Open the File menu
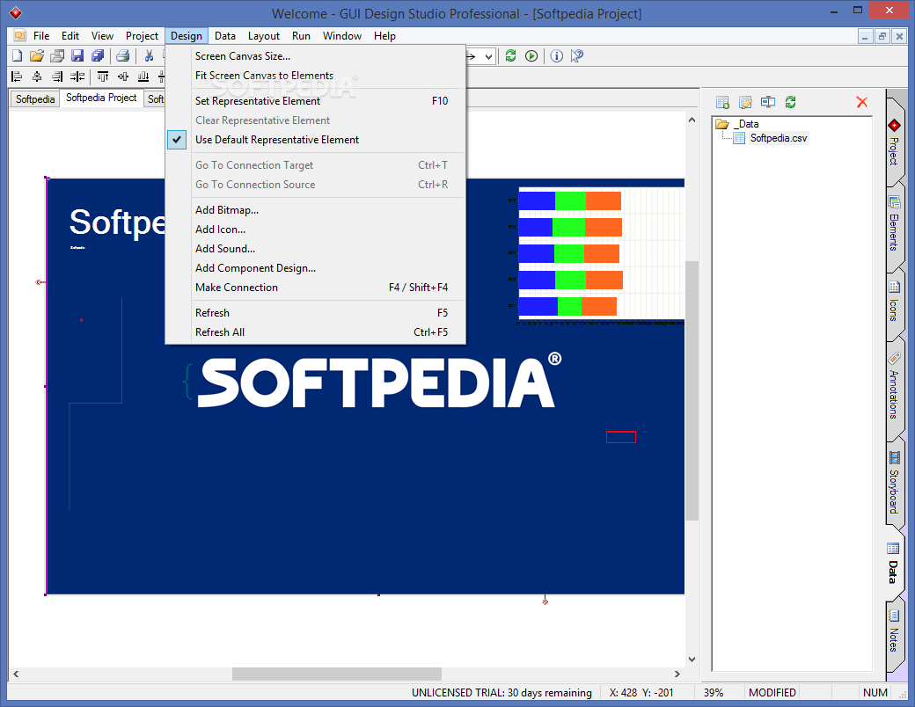The height and width of the screenshot is (707, 915). point(41,36)
